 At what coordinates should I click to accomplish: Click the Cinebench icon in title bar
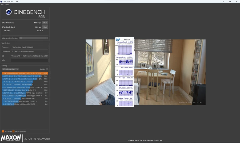1,2
